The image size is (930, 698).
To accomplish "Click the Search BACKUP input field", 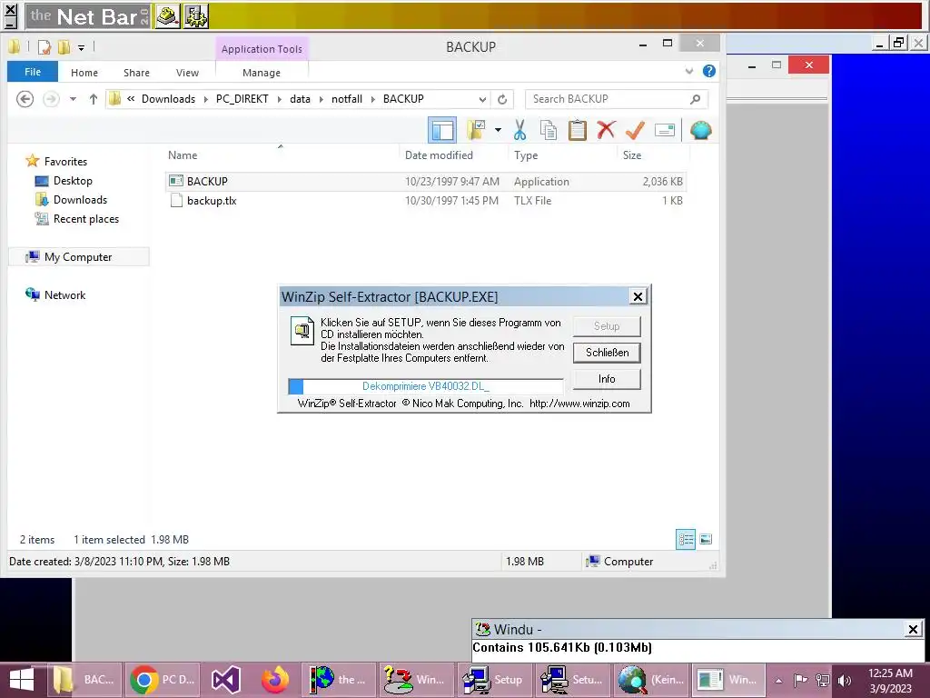I will 608,99.
